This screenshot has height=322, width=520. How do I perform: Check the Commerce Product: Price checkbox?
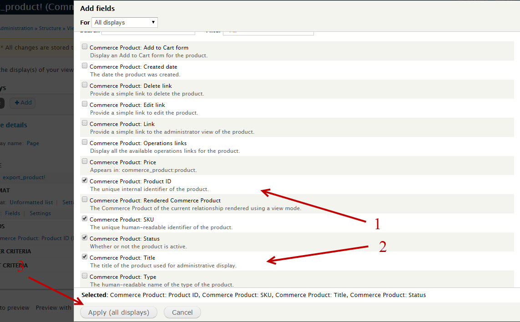[85, 161]
